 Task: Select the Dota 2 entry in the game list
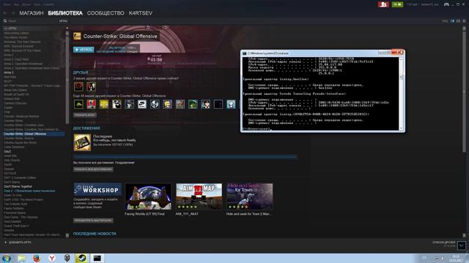(x=29, y=191)
